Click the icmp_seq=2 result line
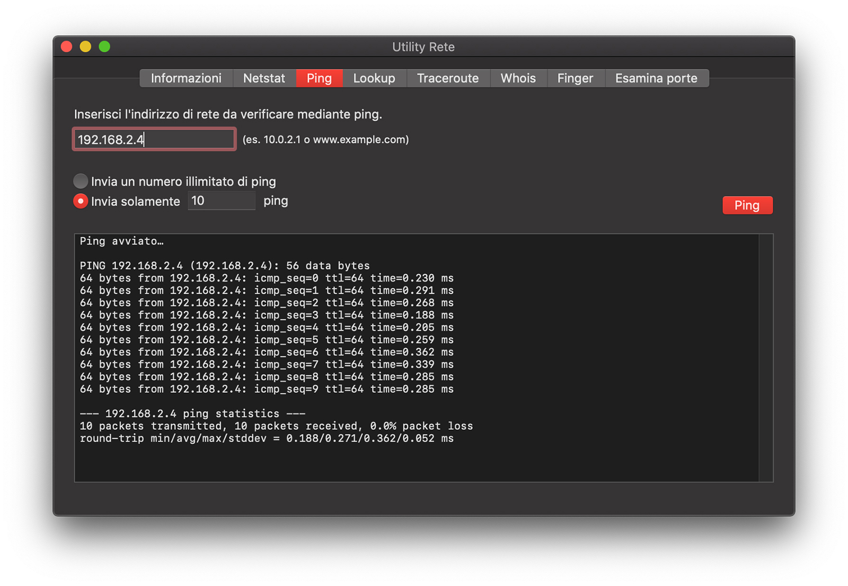The image size is (848, 586). [x=267, y=303]
